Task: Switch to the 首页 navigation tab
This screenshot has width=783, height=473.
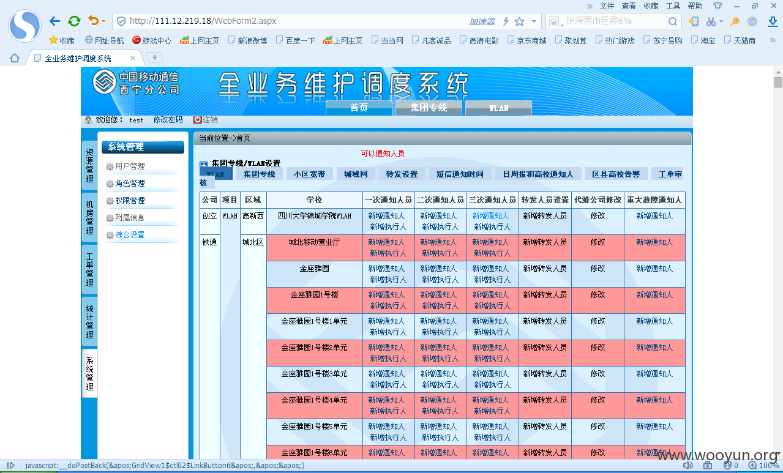Action: (359, 108)
